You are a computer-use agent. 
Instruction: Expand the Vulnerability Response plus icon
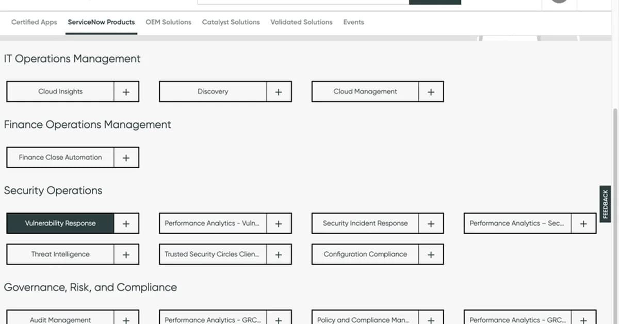tap(126, 224)
